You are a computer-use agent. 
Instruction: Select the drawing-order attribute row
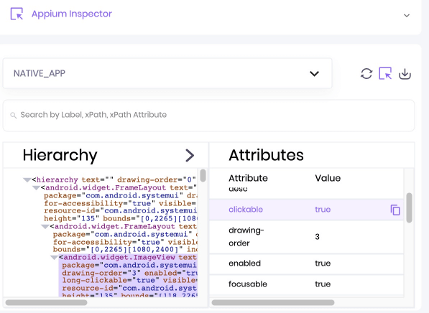click(x=306, y=237)
